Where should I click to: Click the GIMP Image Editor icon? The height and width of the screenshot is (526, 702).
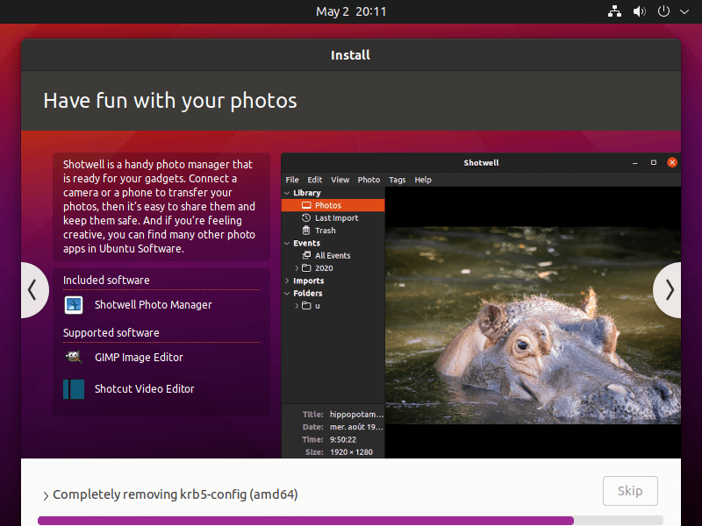coord(74,358)
